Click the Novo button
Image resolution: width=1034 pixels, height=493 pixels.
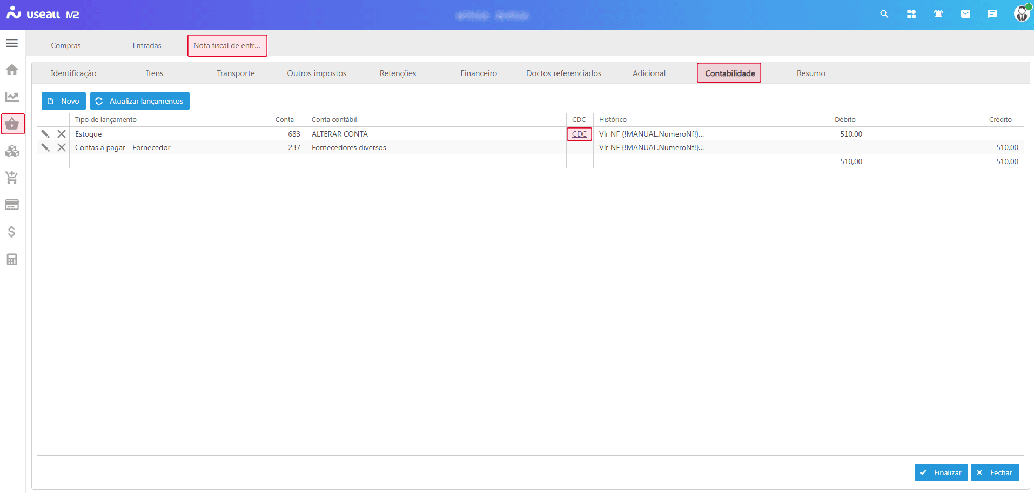coord(64,101)
